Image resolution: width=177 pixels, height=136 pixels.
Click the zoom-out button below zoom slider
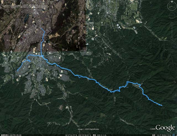[172, 39]
